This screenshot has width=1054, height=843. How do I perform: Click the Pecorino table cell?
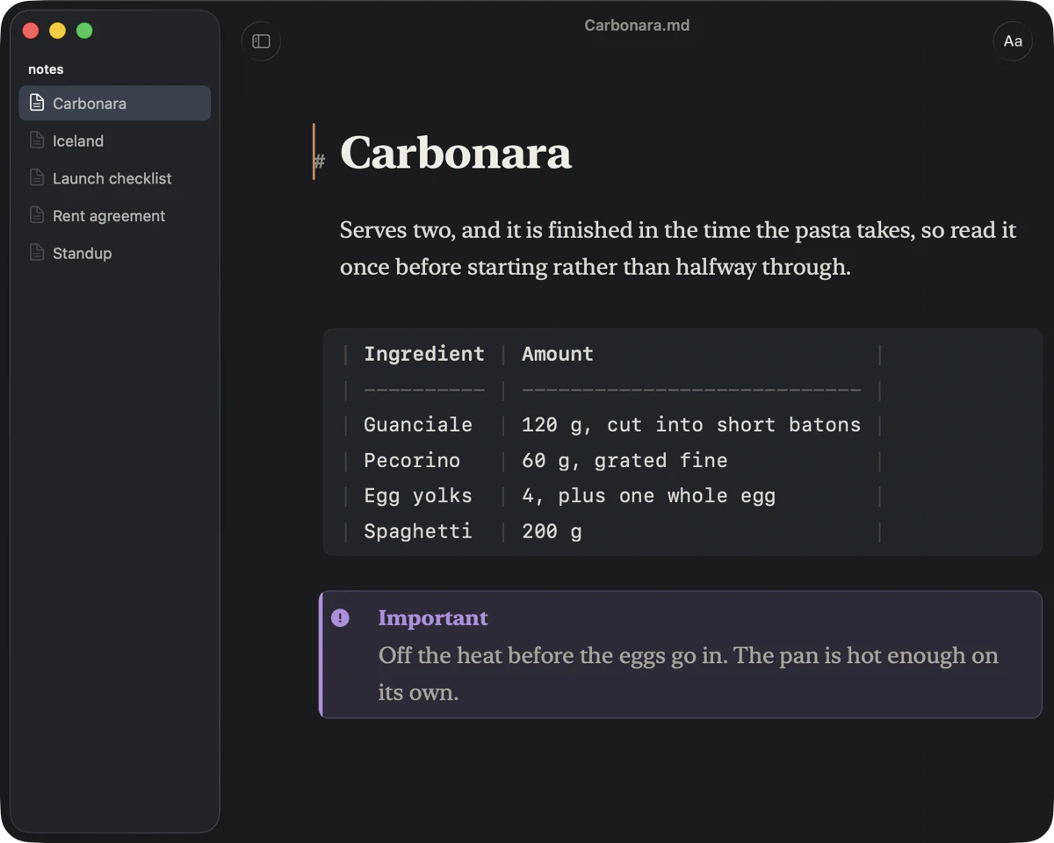(x=412, y=460)
